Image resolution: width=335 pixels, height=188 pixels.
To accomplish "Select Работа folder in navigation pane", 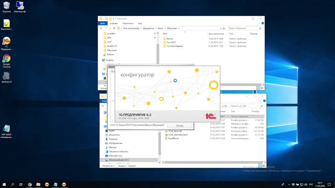I will tap(110, 54).
